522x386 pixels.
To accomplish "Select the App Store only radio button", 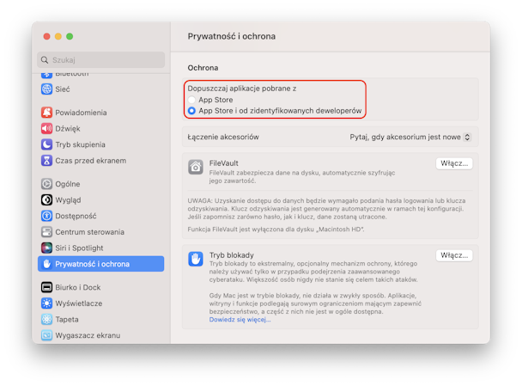I will click(191, 100).
